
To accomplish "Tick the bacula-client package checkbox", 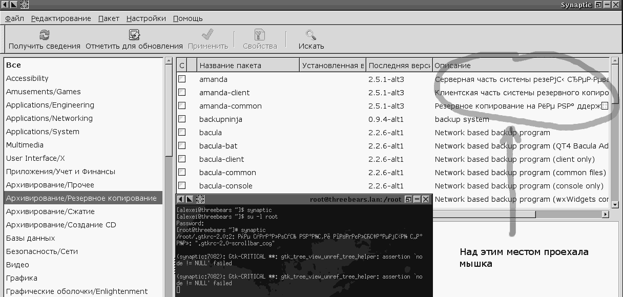I will (x=182, y=159).
